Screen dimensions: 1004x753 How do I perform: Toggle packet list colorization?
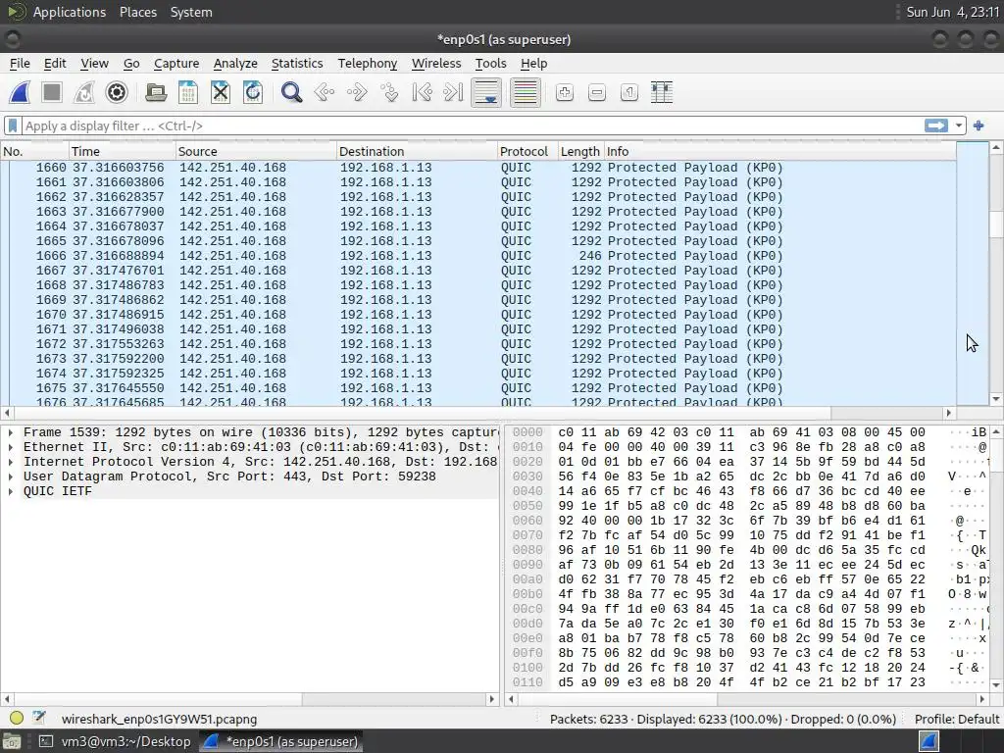pyautogui.click(x=526, y=92)
